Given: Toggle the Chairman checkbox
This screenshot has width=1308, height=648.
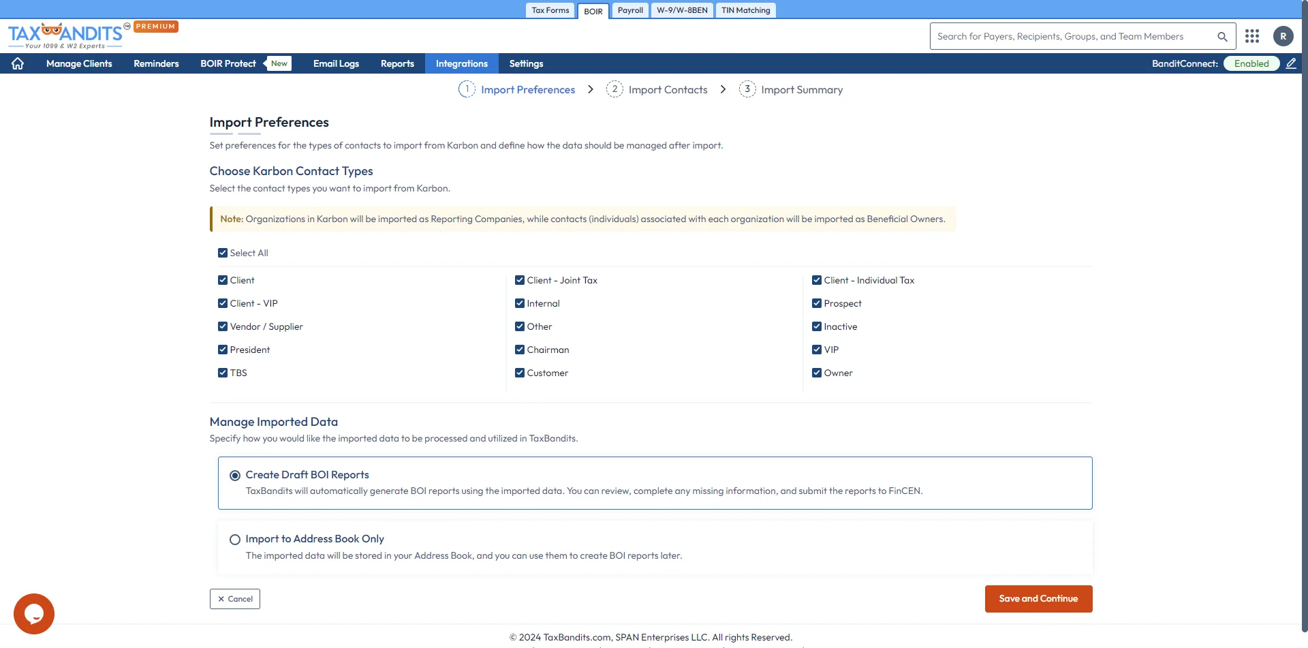Looking at the screenshot, I should (x=520, y=350).
